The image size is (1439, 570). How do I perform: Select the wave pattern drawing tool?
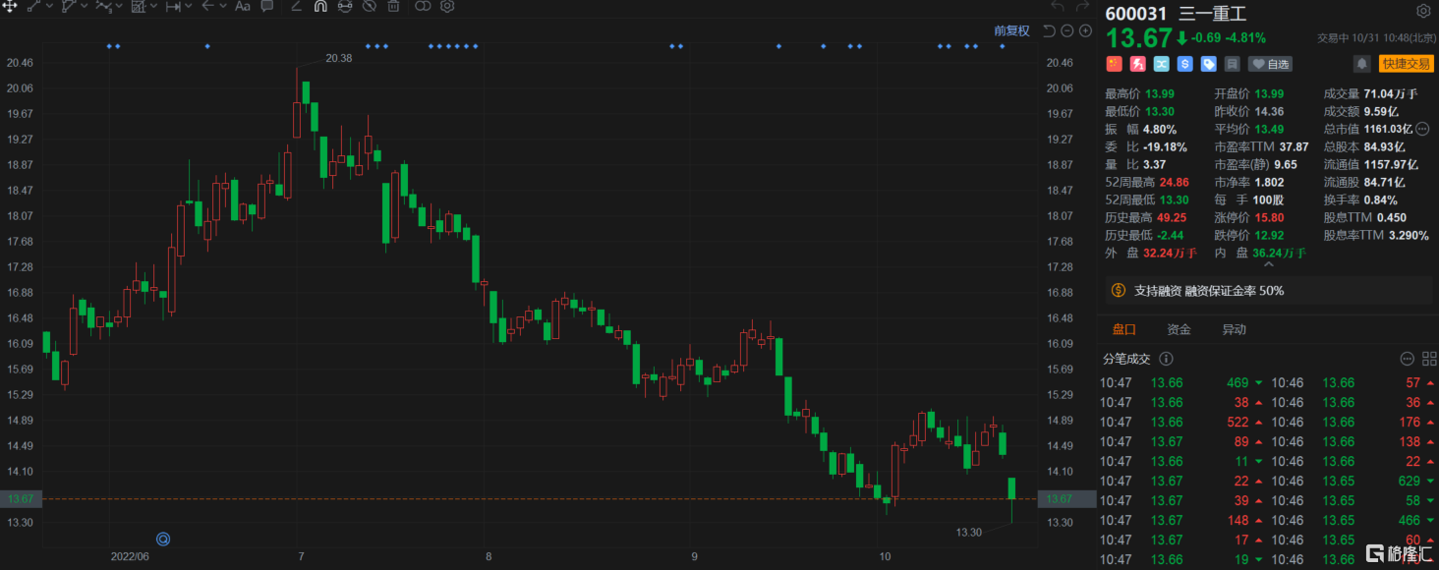tap(103, 5)
